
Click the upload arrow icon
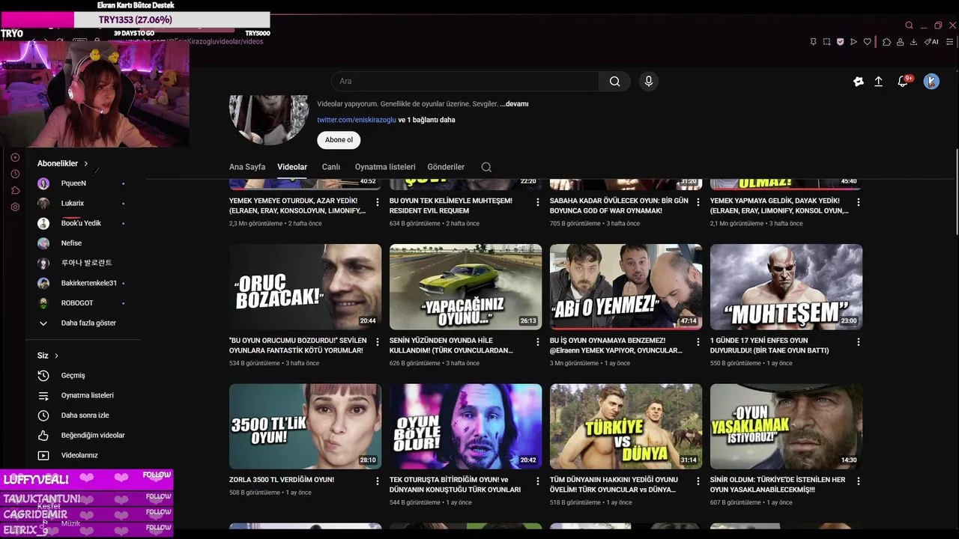coord(879,82)
